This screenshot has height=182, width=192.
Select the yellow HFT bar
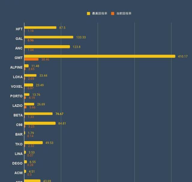point(40,28)
